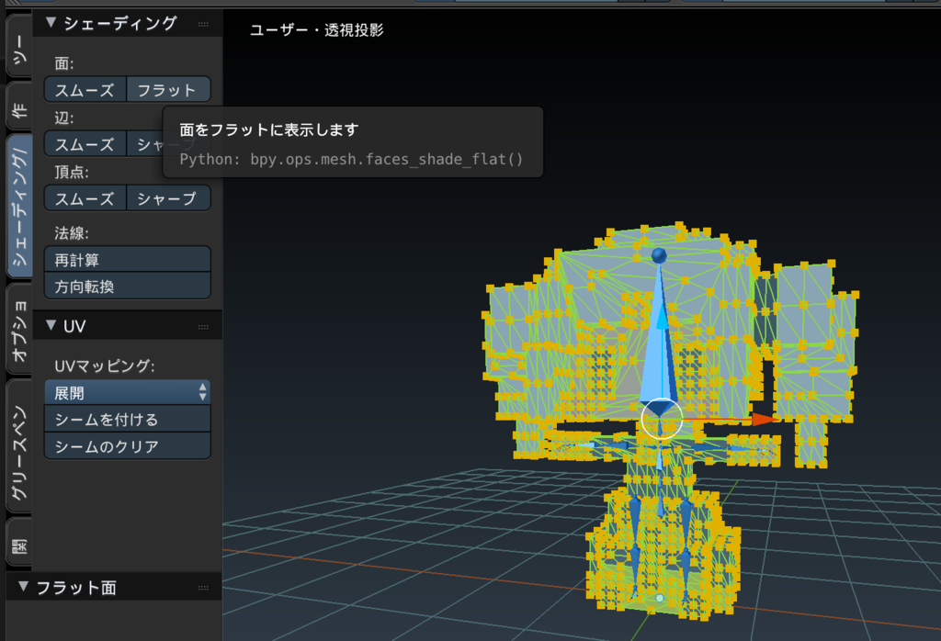Click the 辺: label
Screen dimensions: 941x641
click(64, 118)
